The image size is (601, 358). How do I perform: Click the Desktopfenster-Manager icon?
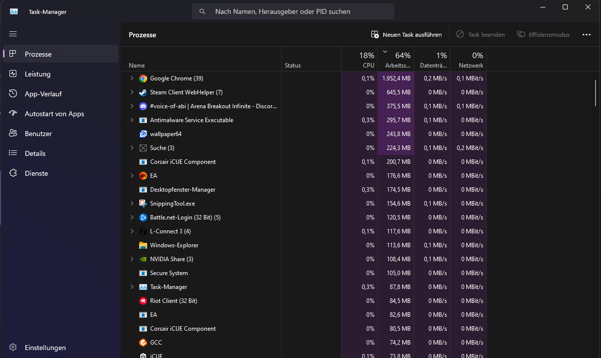click(143, 190)
